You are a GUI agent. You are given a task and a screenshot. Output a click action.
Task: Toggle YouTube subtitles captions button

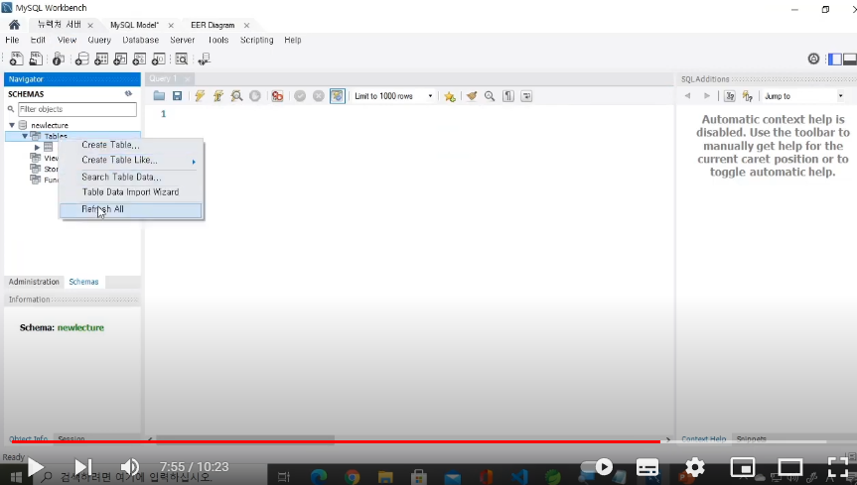click(x=647, y=467)
